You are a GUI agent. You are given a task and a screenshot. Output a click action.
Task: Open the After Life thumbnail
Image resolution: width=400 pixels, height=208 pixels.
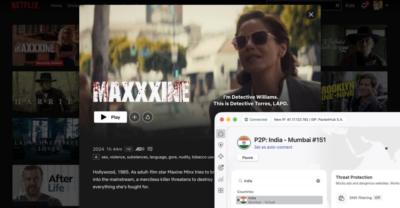(x=46, y=185)
